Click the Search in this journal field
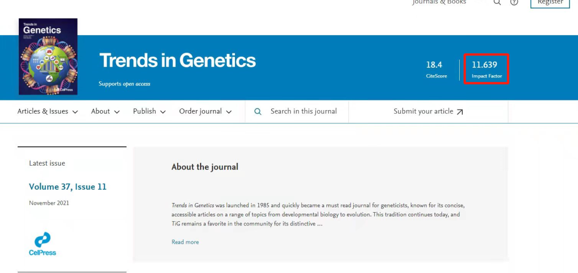Screen dimensions: 578x273 (296, 112)
